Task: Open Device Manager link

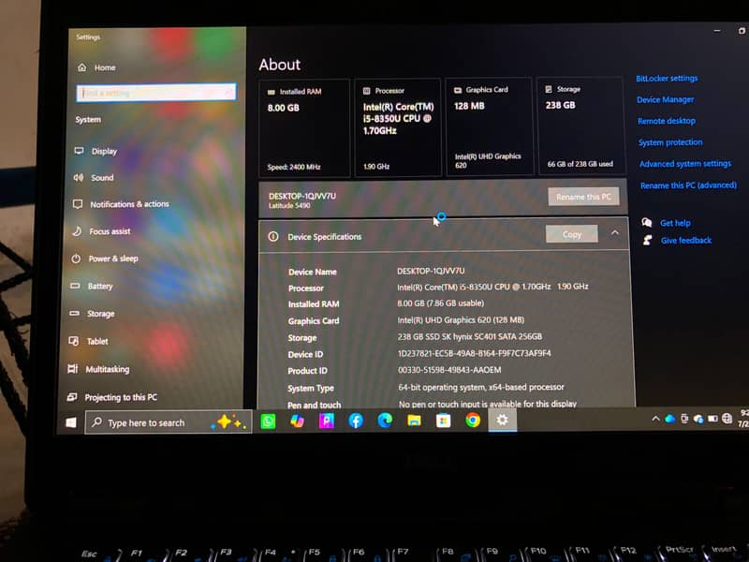Action: coord(665,99)
